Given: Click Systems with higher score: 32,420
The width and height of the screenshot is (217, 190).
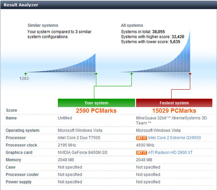Looking at the screenshot, I should point(153,37).
